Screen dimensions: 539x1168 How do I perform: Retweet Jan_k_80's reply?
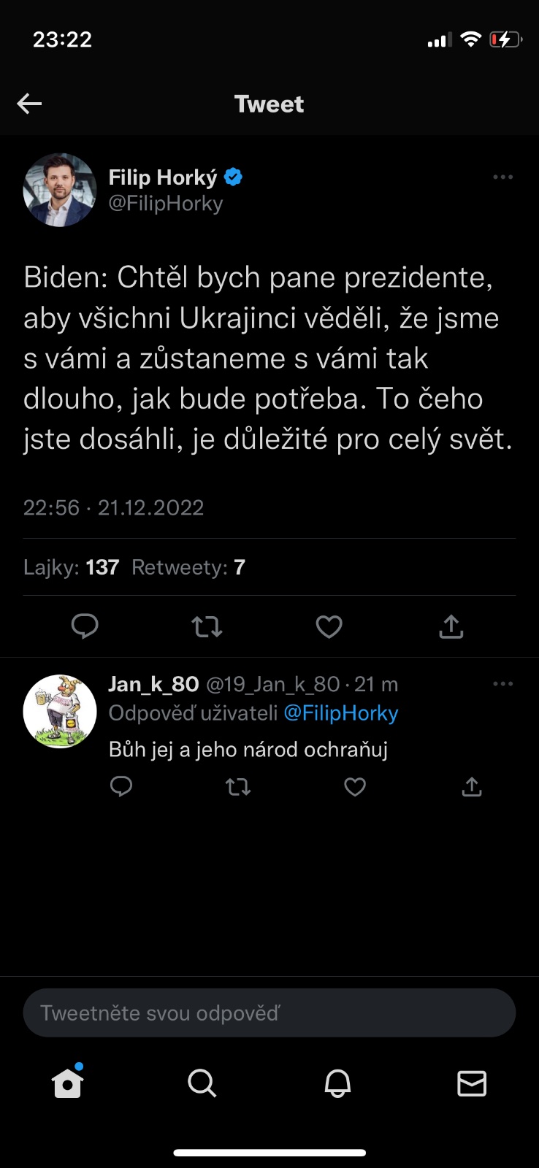238,787
